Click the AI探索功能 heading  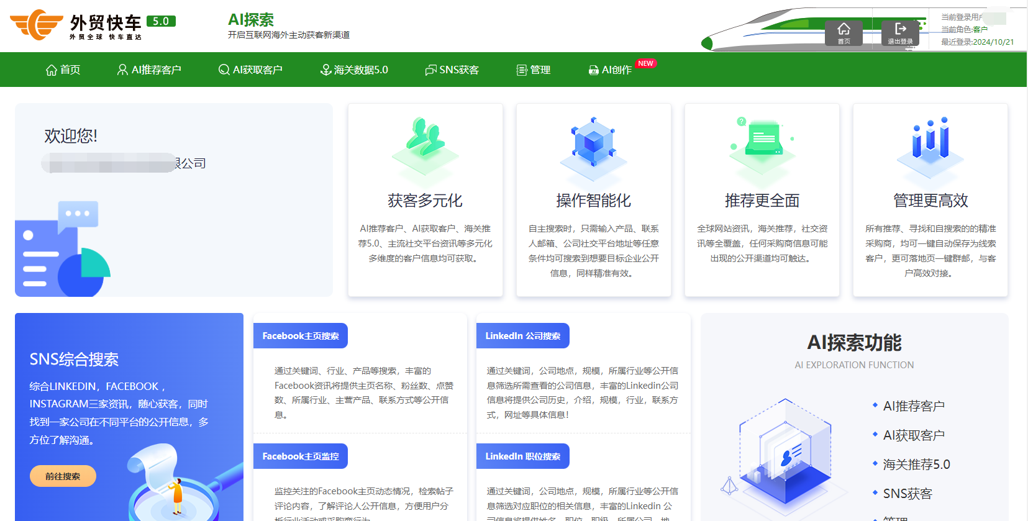click(854, 343)
